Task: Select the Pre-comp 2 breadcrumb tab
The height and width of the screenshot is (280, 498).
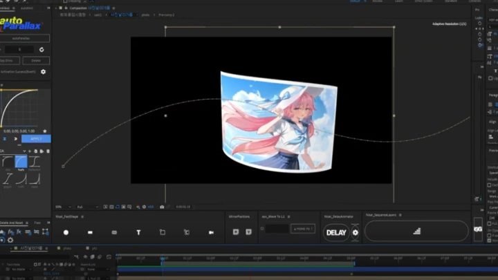Action: click(x=166, y=14)
